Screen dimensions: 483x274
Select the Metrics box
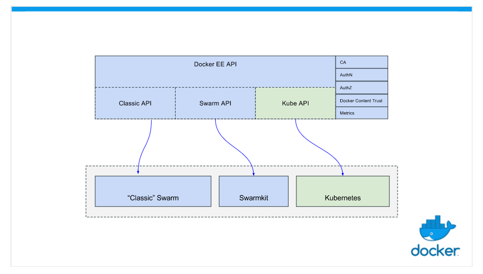click(x=362, y=113)
